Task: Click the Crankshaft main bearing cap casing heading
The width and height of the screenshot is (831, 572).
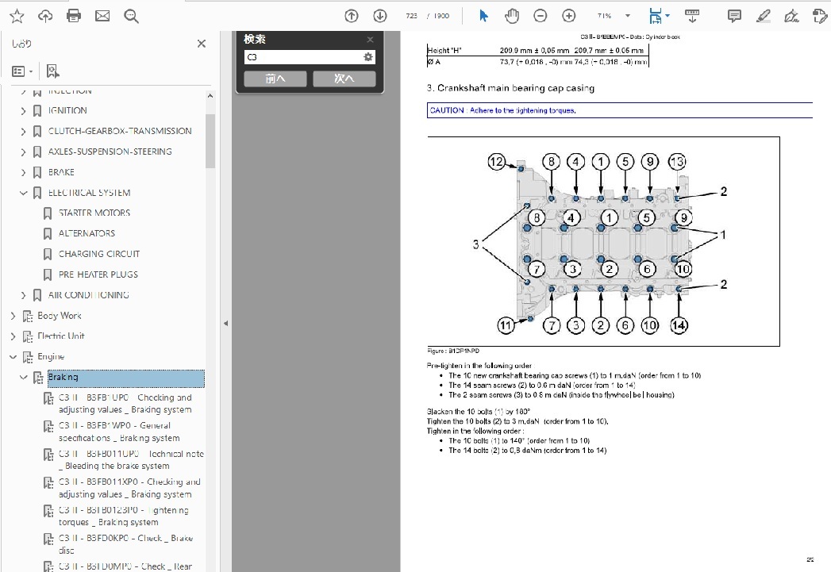Action: pos(511,88)
